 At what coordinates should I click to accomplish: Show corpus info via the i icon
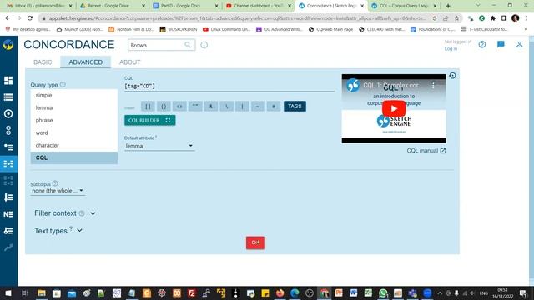[x=204, y=45]
